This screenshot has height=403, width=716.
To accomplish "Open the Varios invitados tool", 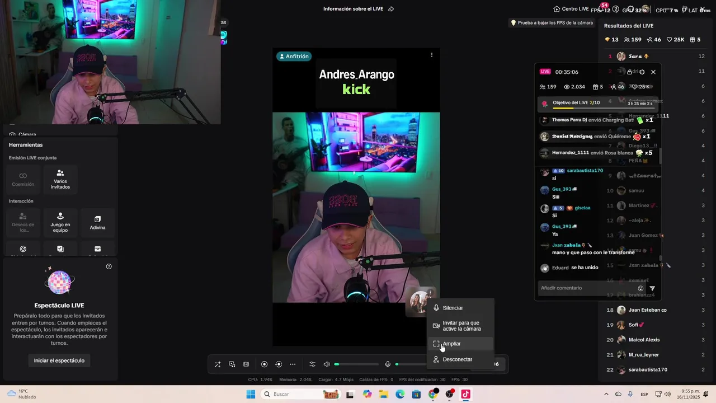I will pos(60,179).
